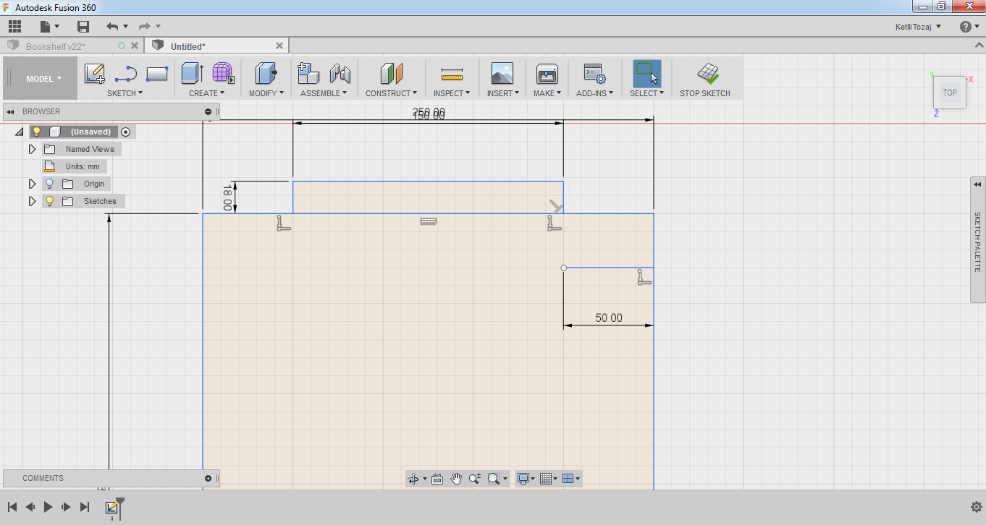The width and height of the screenshot is (986, 525).
Task: Open the help question mark menu
Action: (969, 27)
